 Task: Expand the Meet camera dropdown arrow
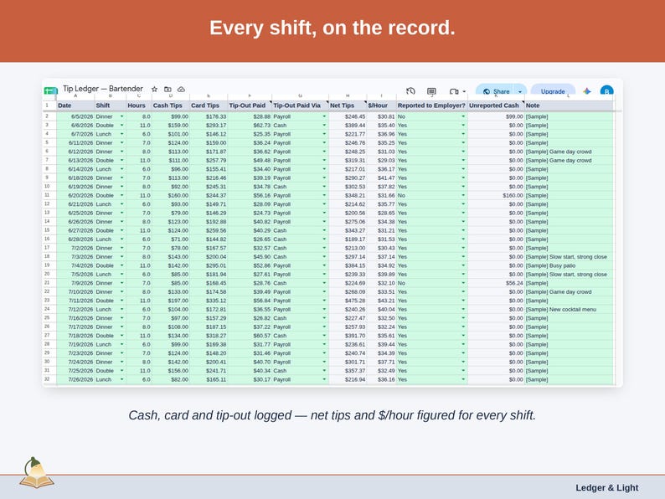[464, 91]
